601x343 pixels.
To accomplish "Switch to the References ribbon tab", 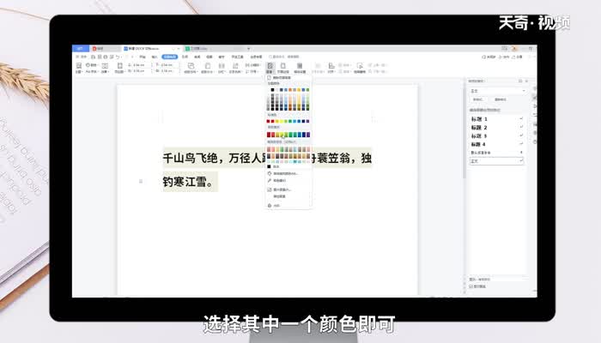I will (x=185, y=57).
